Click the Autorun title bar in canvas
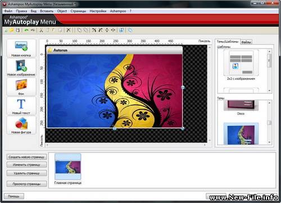Image resolution: width=281 pixels, height=203 pixels. pyautogui.click(x=115, y=50)
